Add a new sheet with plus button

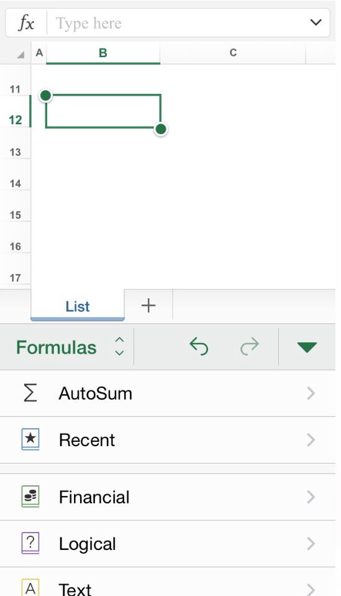click(x=148, y=306)
